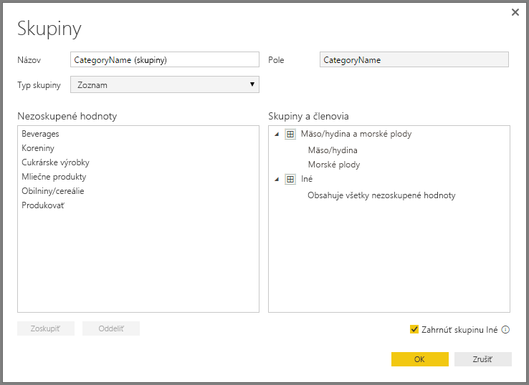Close the Skupiny dialog with the X
The height and width of the screenshot is (385, 529).
coord(515,12)
